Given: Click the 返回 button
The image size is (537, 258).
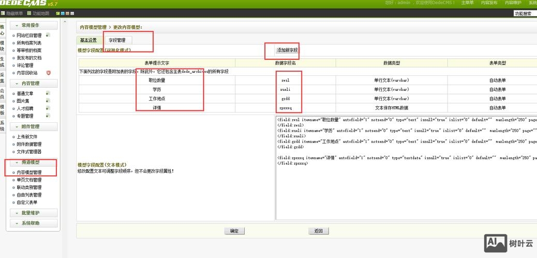Looking at the screenshot, I should 318,231.
